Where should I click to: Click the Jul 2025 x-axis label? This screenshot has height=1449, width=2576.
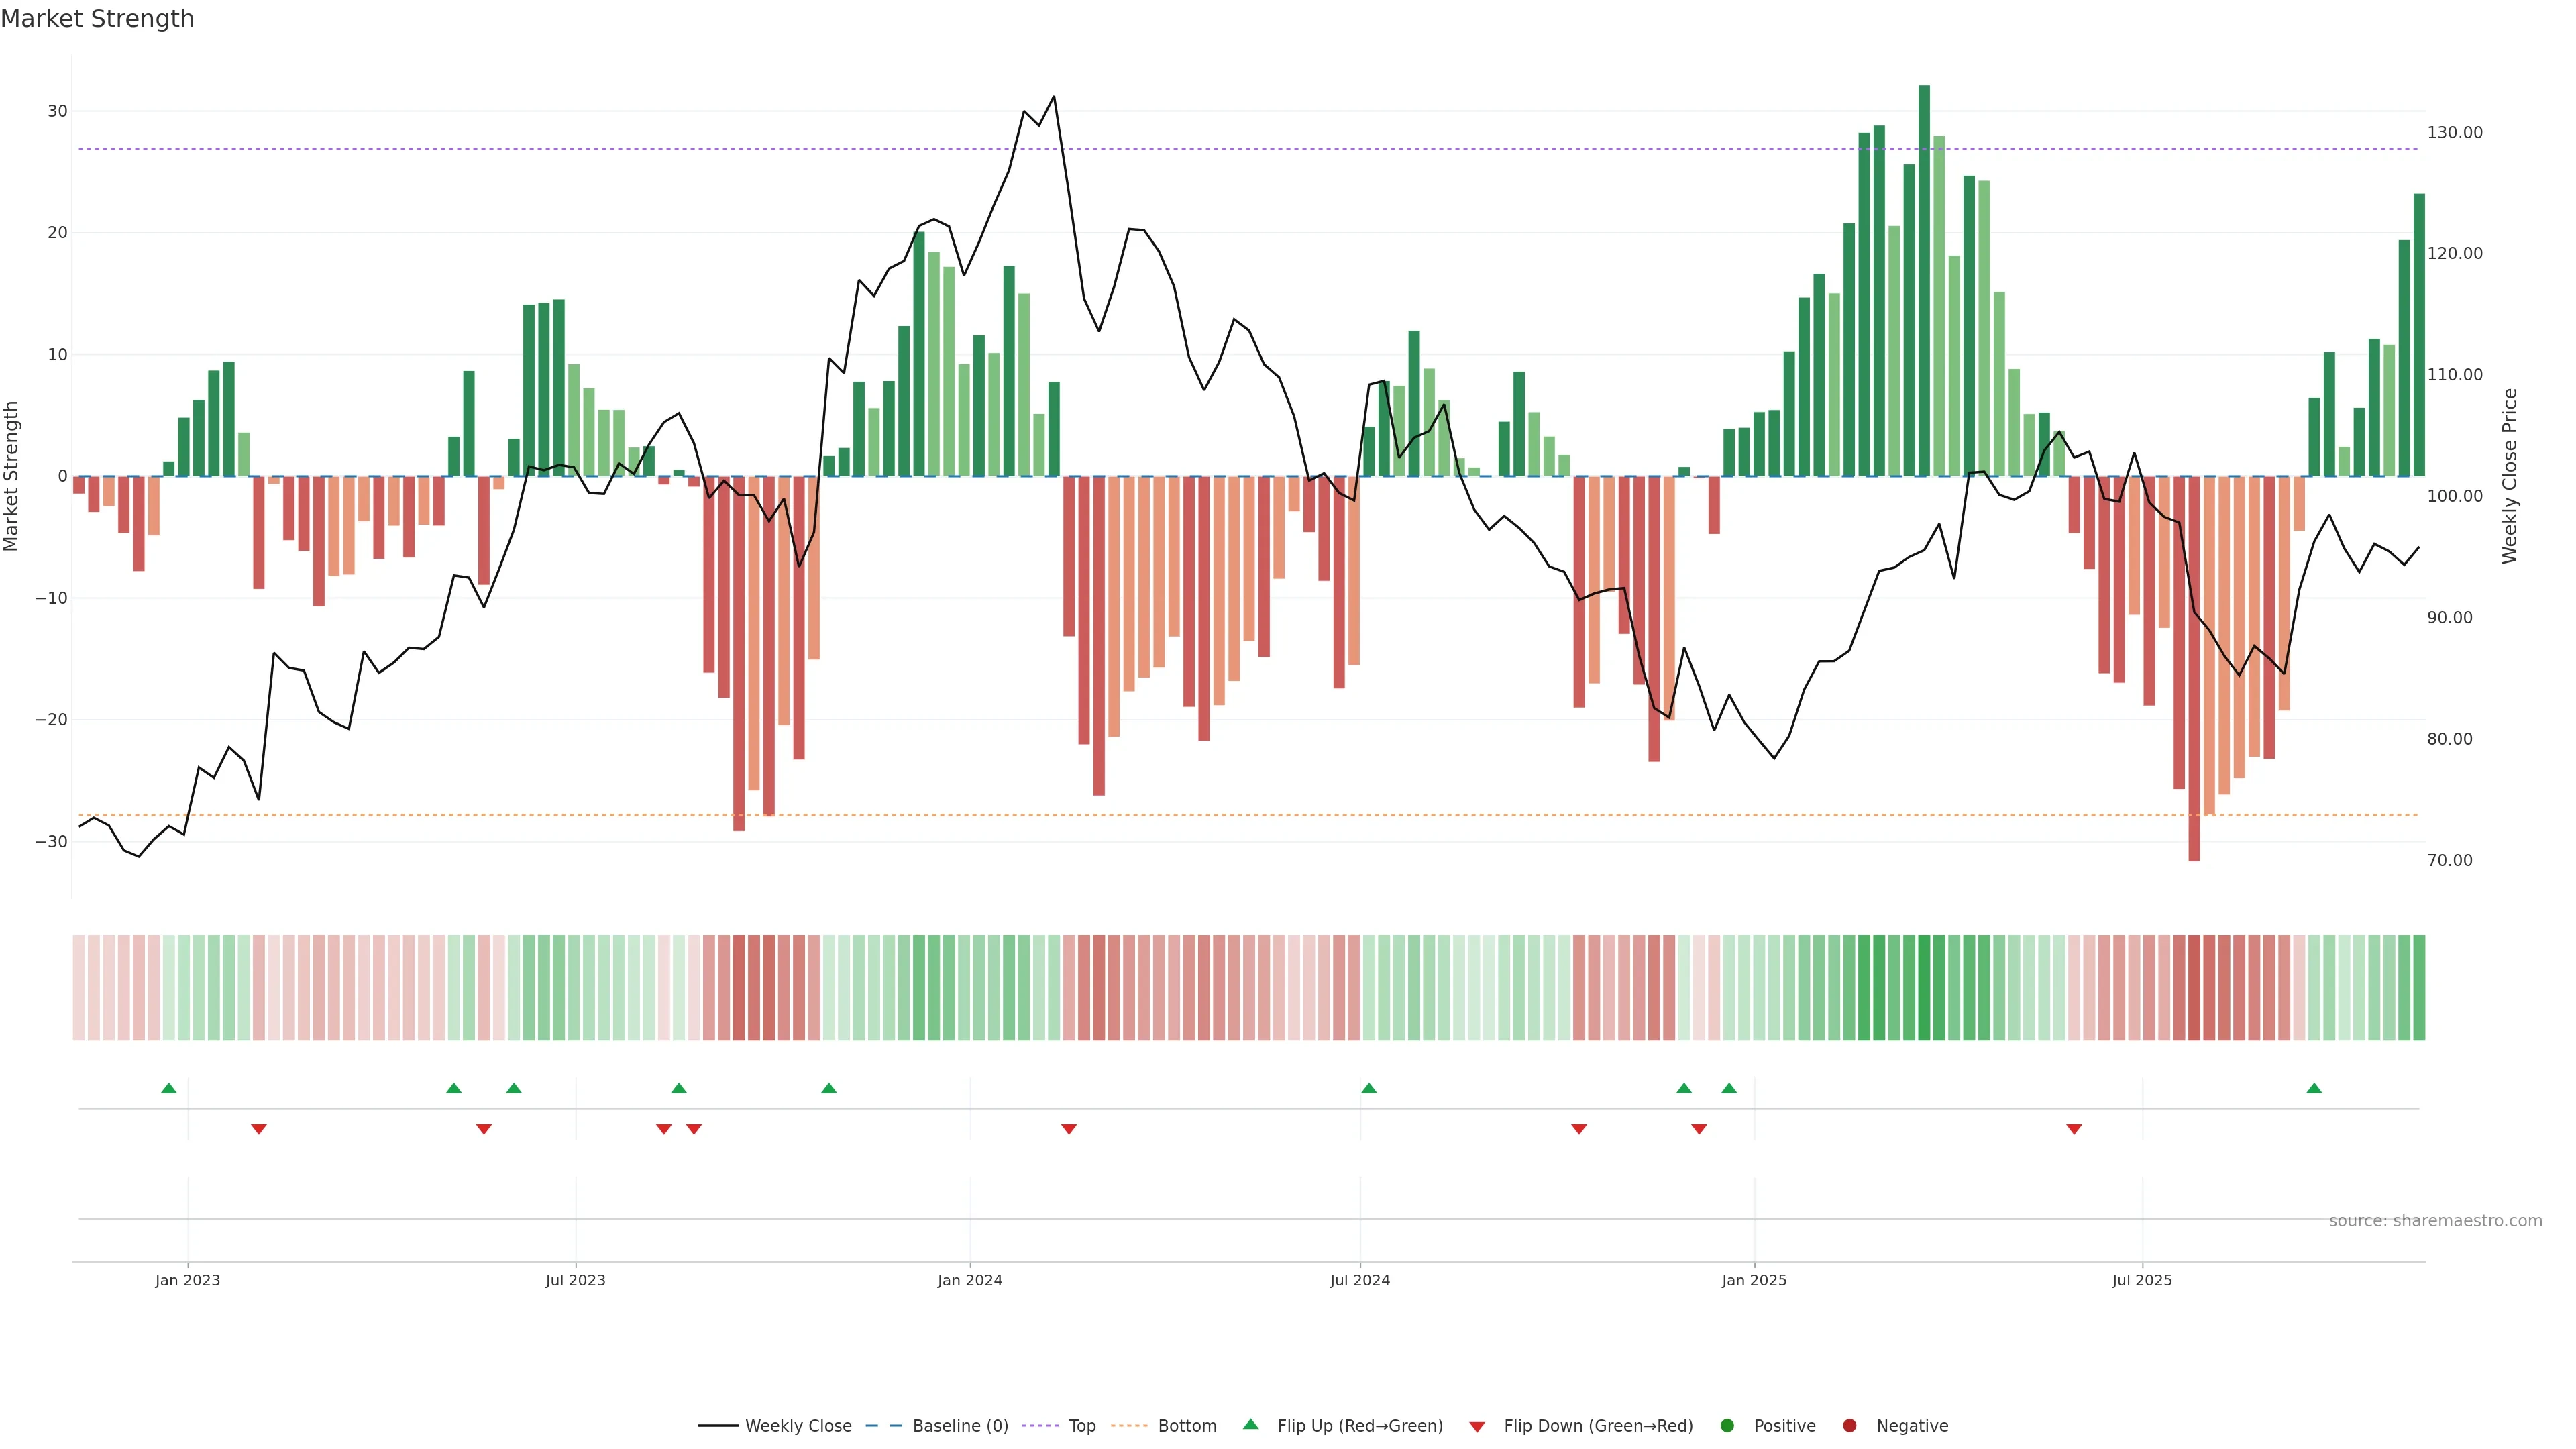tap(2142, 1280)
